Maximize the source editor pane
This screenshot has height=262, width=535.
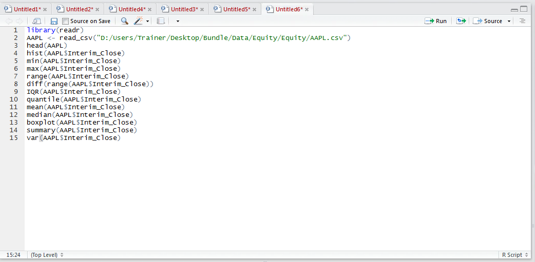tap(524, 9)
